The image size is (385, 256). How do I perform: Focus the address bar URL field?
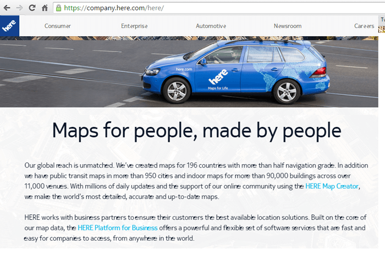point(219,8)
